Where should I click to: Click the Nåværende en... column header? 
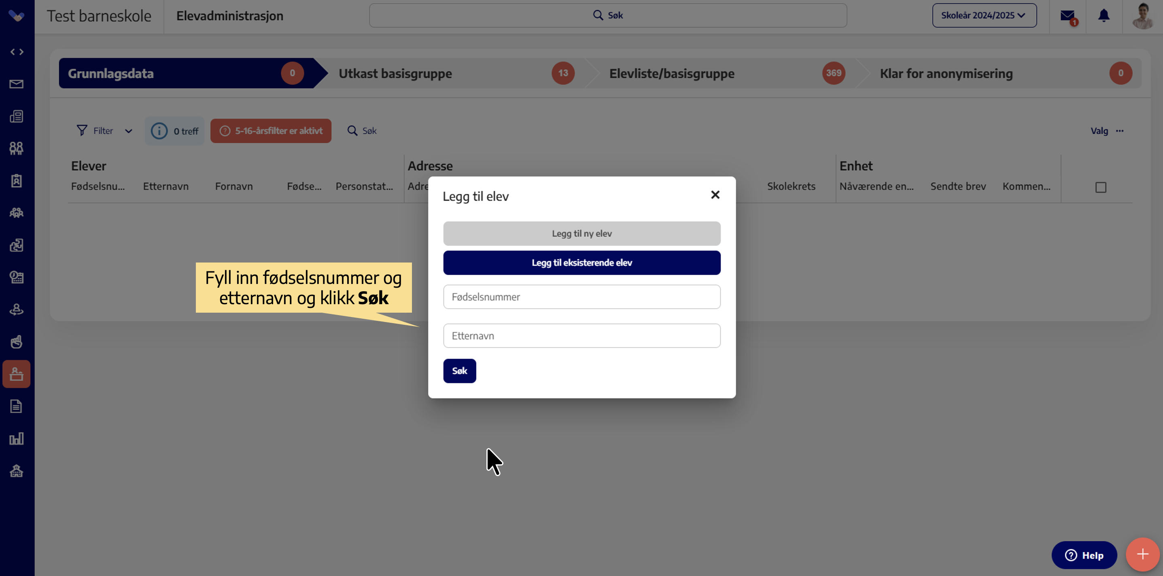[876, 186]
